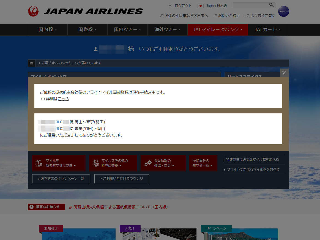Click the 人気！ card thumbnail
320x240 pixels.
159,234
